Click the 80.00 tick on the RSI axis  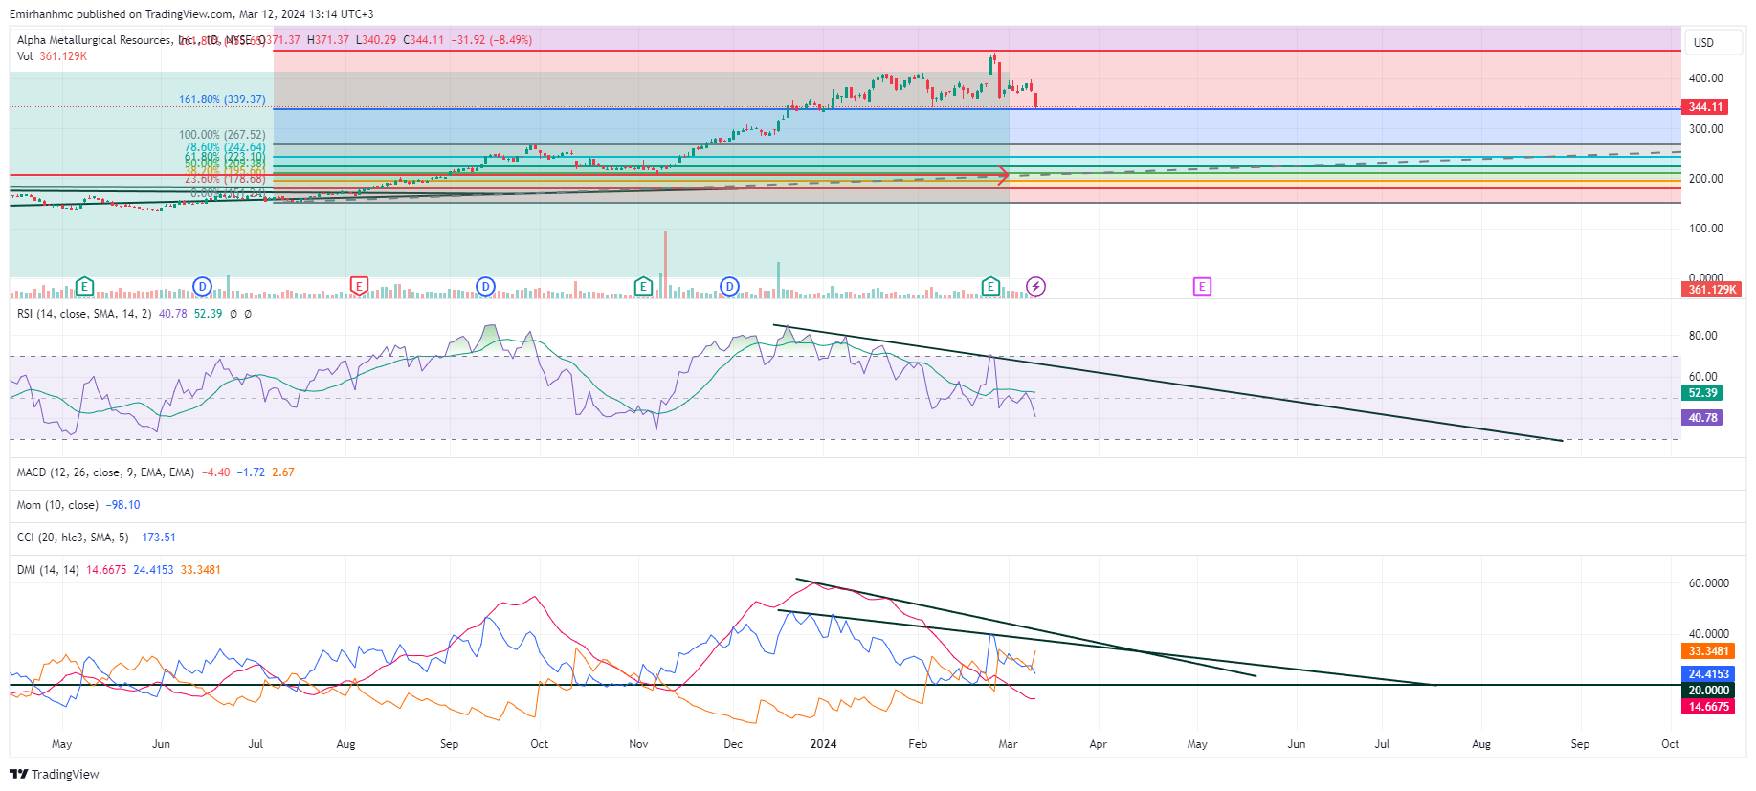point(1702,336)
